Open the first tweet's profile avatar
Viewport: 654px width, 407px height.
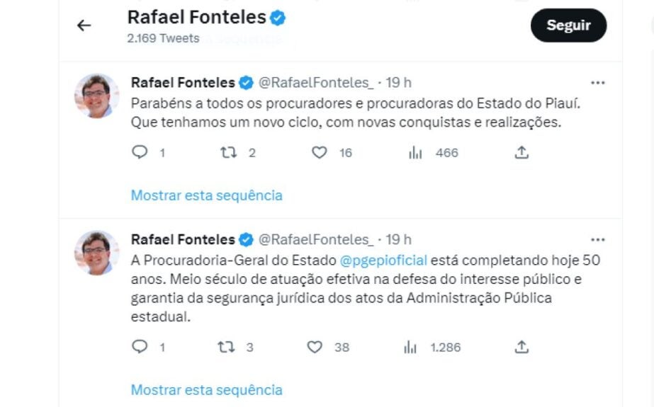[x=97, y=96]
